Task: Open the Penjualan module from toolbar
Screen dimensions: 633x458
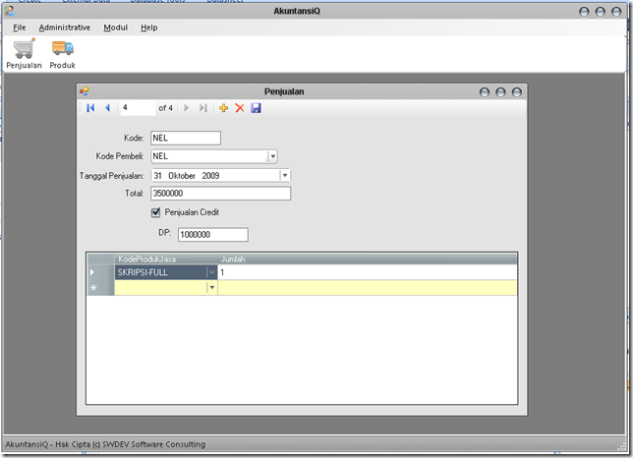Action: click(24, 54)
